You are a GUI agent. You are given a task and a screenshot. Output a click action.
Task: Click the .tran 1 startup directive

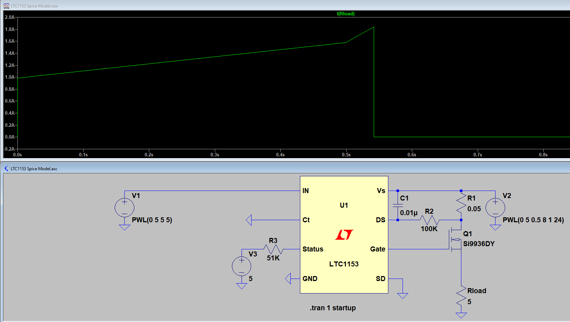tap(333, 308)
